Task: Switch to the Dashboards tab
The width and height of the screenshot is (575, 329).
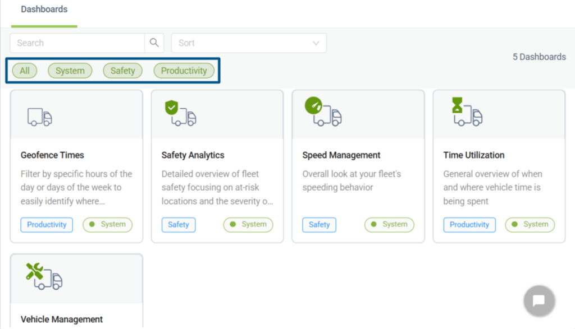Action: [x=44, y=10]
